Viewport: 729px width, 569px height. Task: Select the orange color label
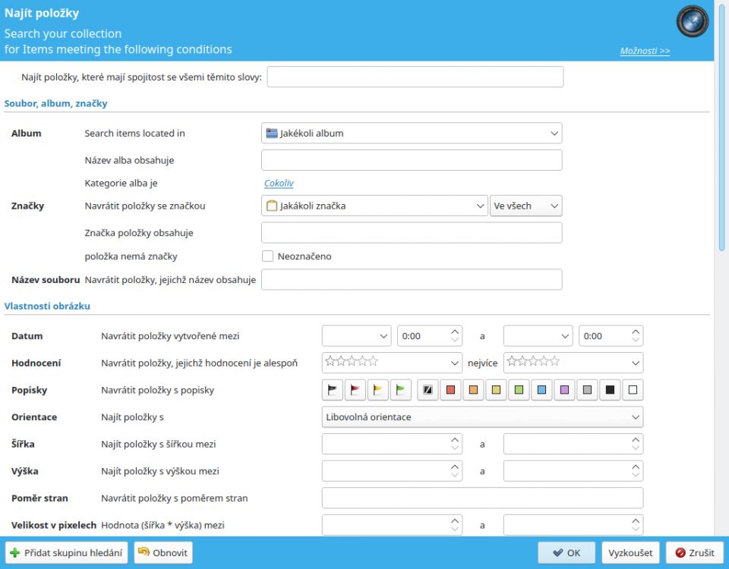tap(473, 390)
